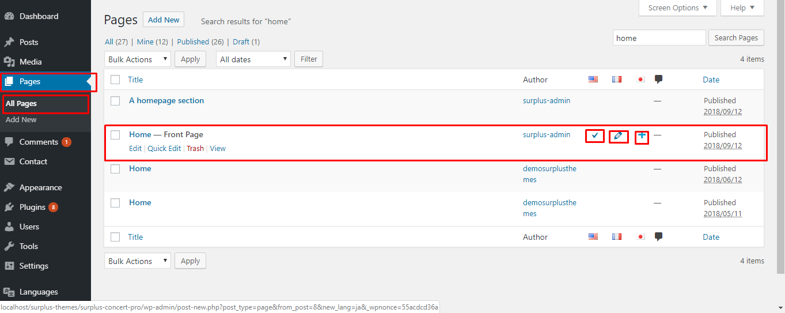Click the Comments pending count badge
This screenshot has width=785, height=313.
[66, 142]
